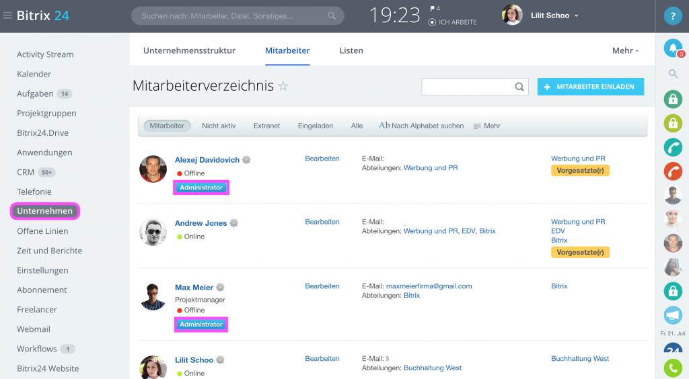Open Alexej Davidovich's profile photo
This screenshot has width=689, height=379.
(153, 169)
